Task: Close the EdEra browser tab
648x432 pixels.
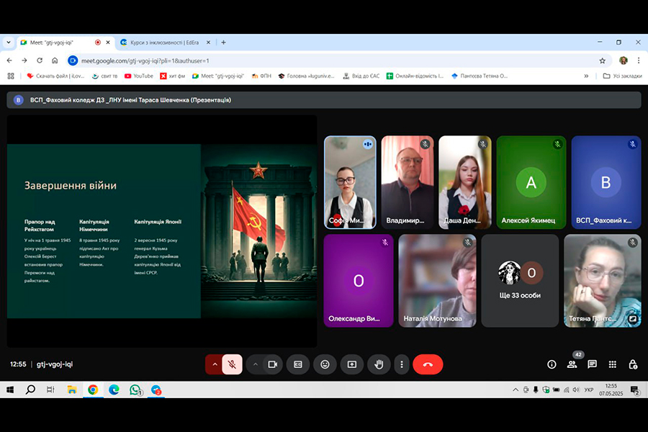Action: 208,42
